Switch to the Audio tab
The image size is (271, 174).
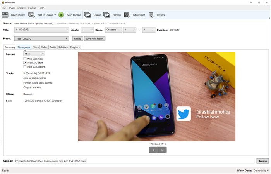(x=53, y=47)
